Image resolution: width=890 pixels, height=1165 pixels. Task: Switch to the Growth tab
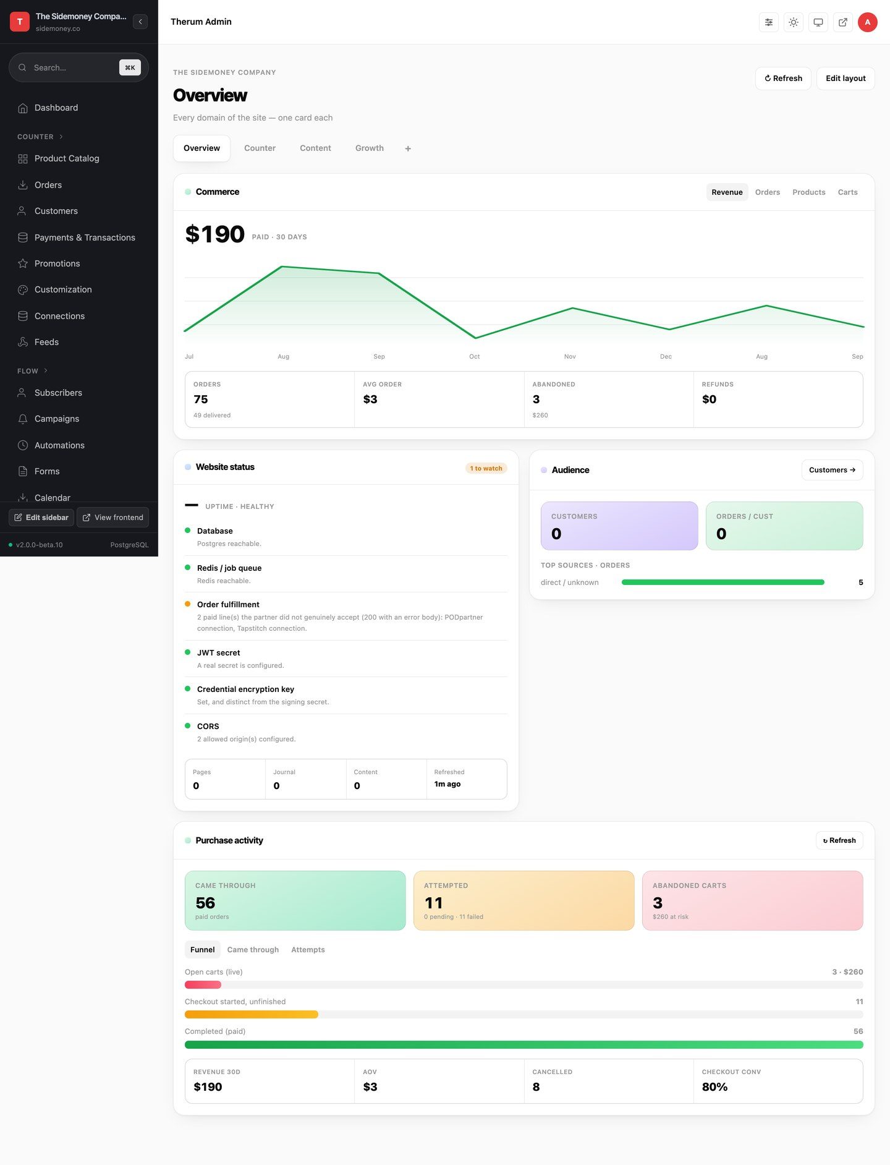pos(370,148)
